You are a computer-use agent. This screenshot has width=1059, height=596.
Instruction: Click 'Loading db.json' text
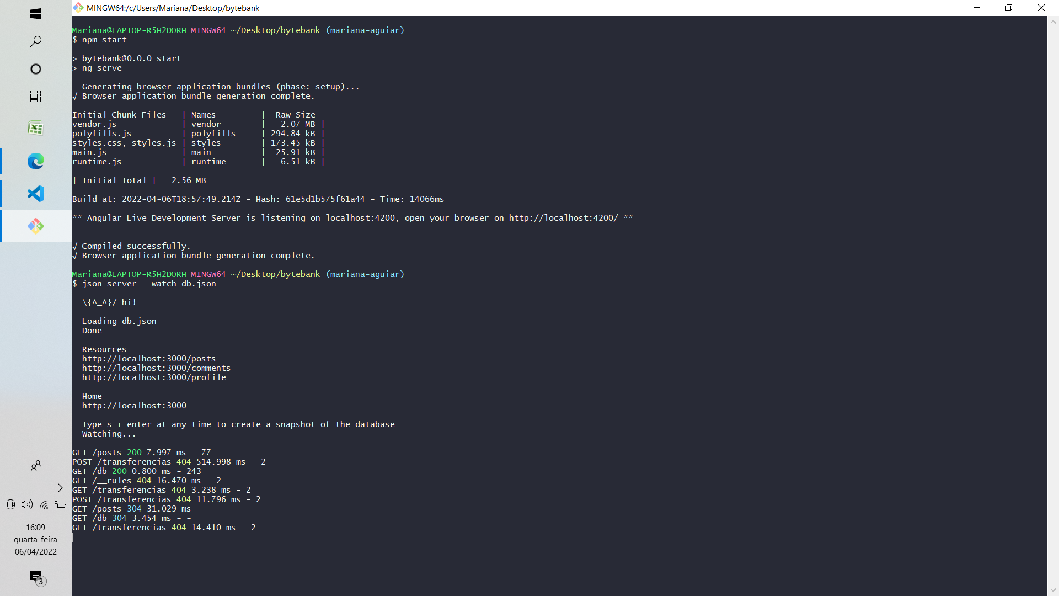pyautogui.click(x=119, y=321)
